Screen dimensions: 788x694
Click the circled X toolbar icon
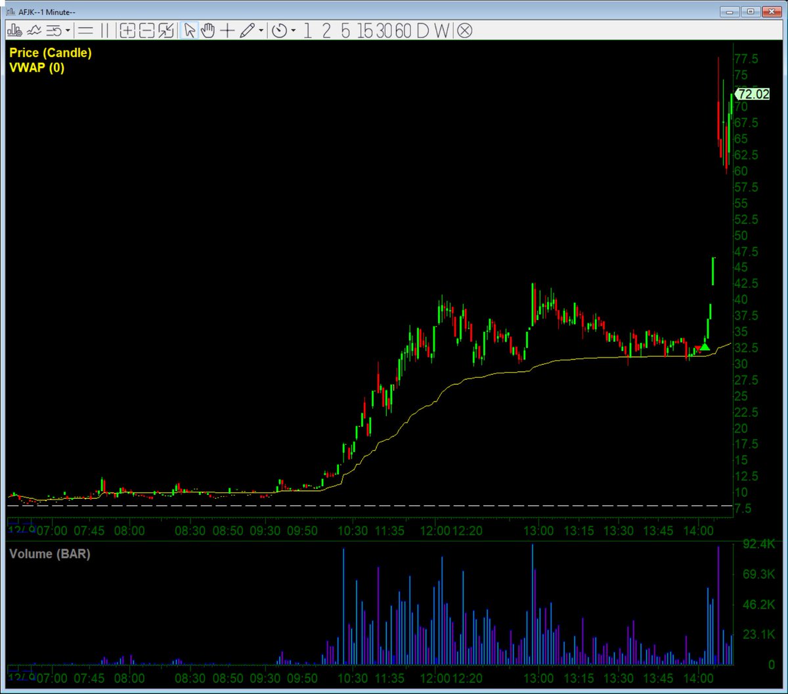tap(464, 30)
